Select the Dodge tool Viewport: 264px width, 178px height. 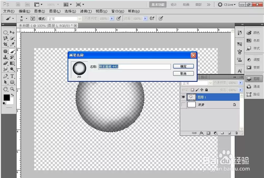12,69
